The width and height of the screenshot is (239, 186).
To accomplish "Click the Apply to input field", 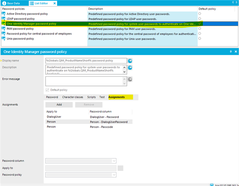I will coord(81,168).
